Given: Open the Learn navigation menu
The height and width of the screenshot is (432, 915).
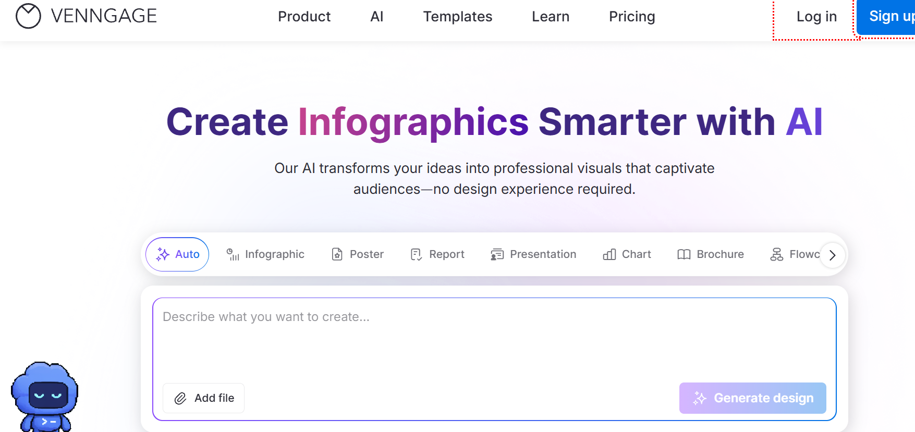Looking at the screenshot, I should click(x=551, y=17).
